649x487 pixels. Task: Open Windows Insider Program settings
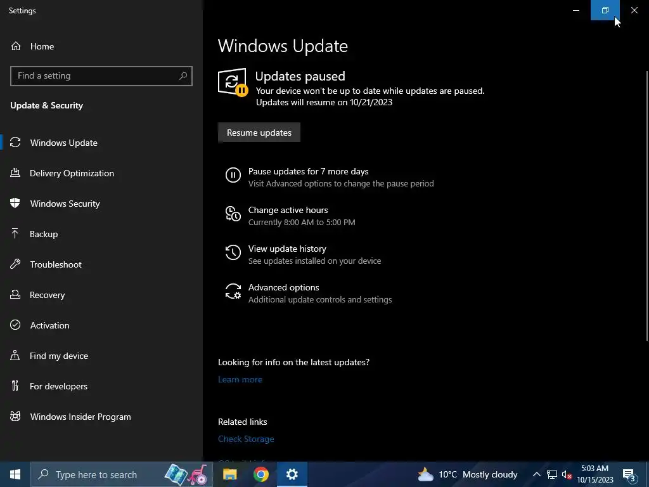[x=101, y=417]
